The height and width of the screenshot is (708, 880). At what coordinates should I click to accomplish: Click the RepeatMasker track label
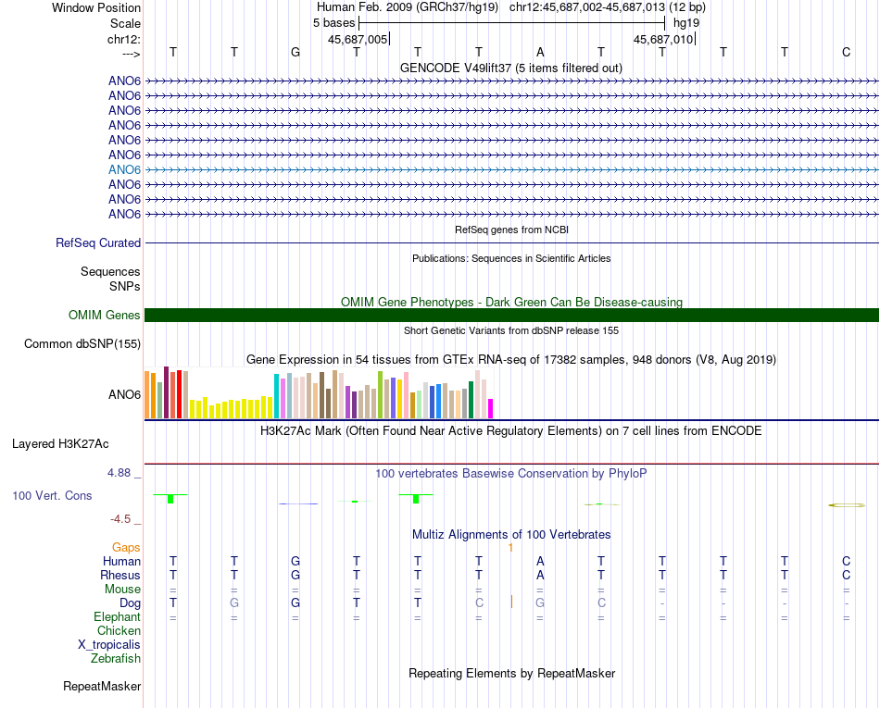pyautogui.click(x=102, y=687)
